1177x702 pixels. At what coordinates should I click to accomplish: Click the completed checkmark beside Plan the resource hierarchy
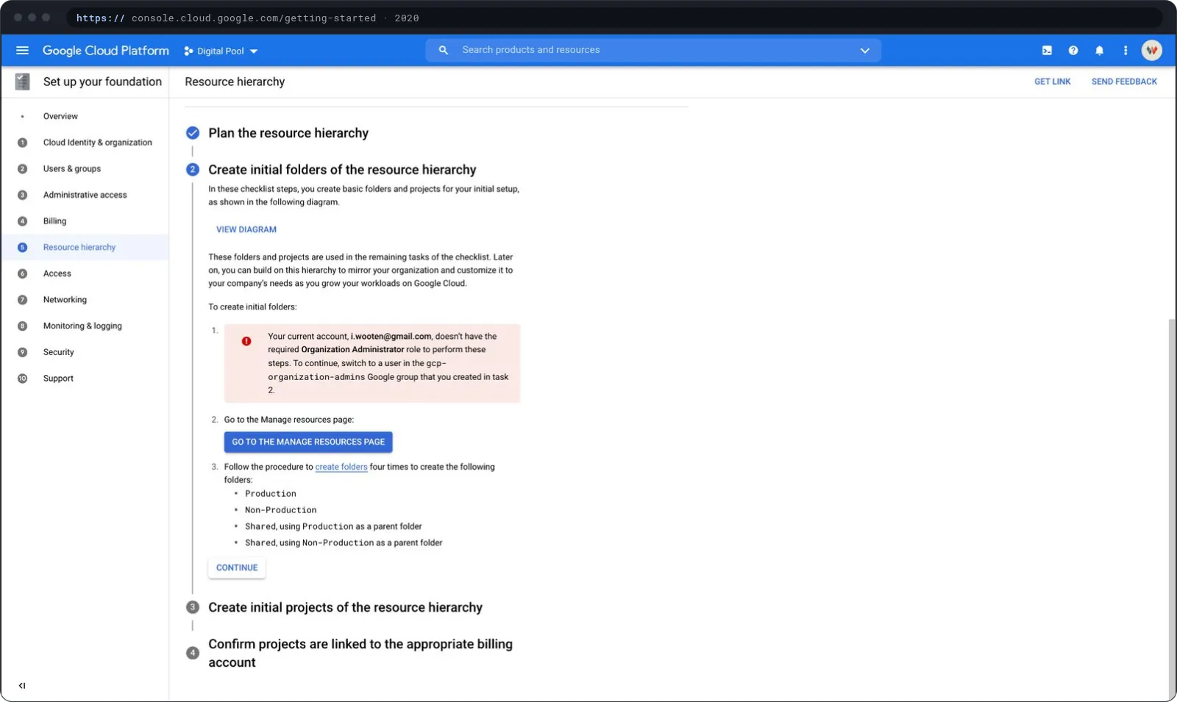[x=193, y=133]
